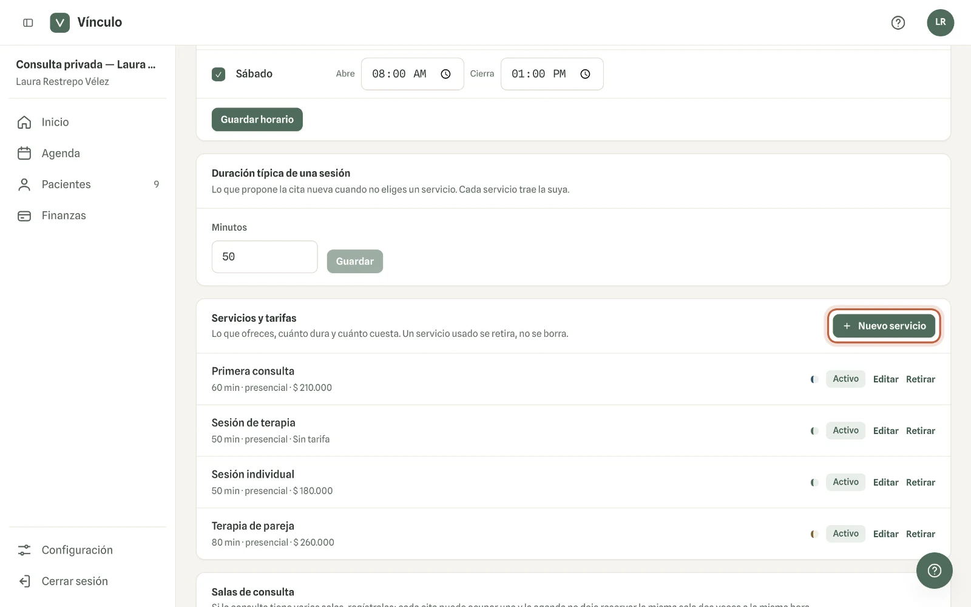
Task: Click the Pacientes count badge 9
Action: 157,184
